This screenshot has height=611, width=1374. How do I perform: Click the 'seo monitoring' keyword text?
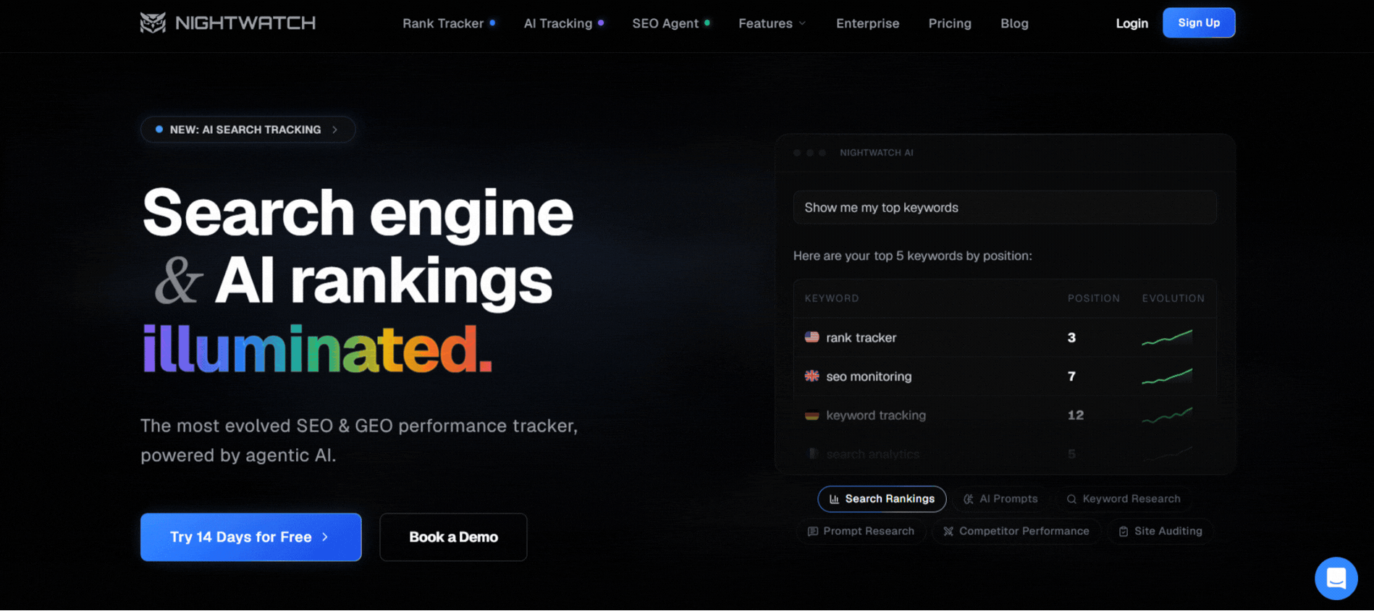[x=869, y=376]
